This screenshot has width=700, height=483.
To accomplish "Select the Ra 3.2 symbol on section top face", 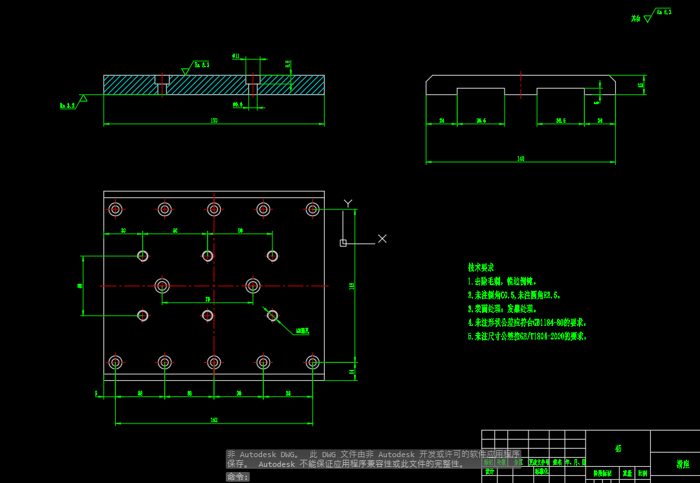I will click(195, 67).
